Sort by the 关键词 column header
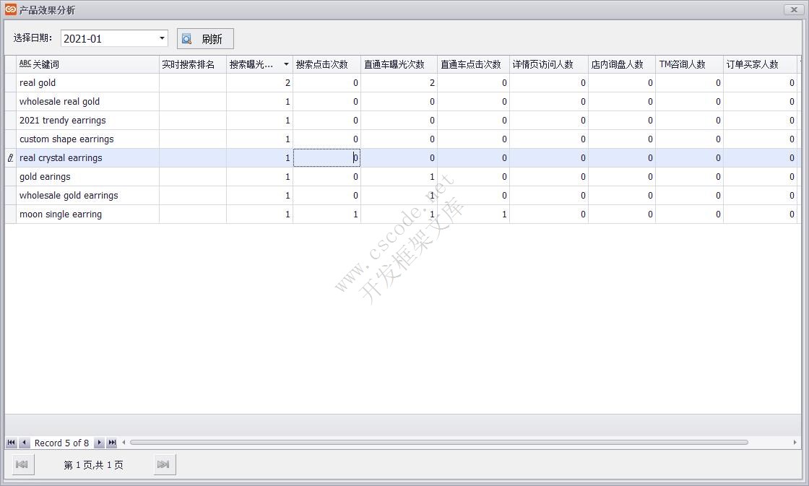The image size is (809, 486). click(x=87, y=64)
